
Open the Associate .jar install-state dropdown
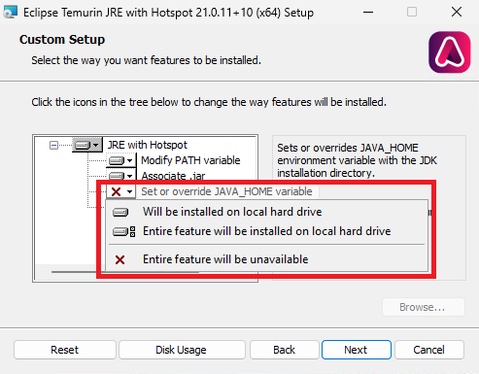point(121,176)
